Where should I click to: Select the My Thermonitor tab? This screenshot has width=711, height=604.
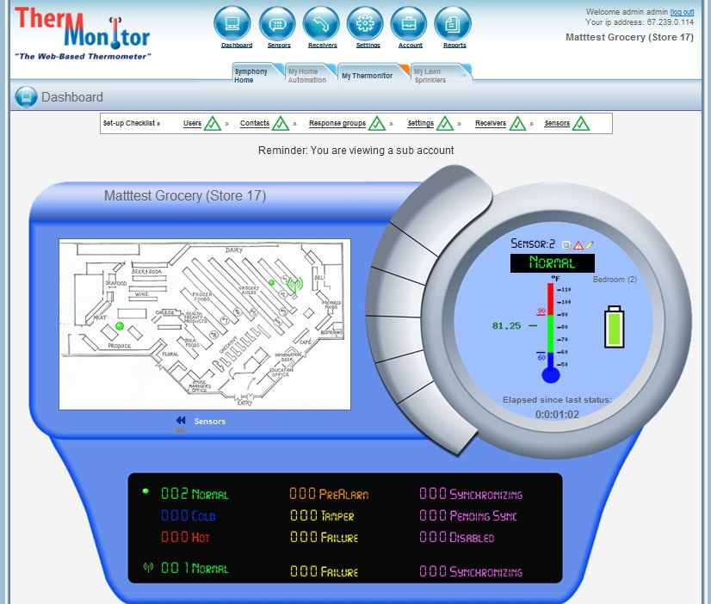pos(367,76)
